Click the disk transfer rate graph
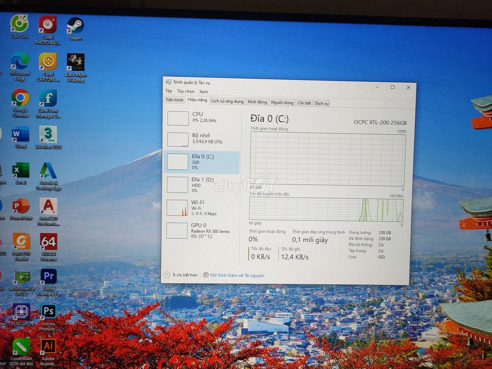Viewport: 492px width, 369px height. [x=324, y=209]
